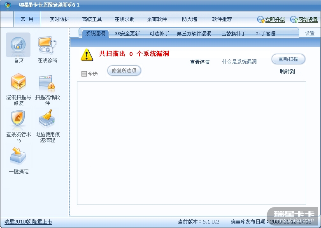The width and height of the screenshot is (321, 228).
Task: Toggle the 全选 select-all checkbox
Action: [x=84, y=74]
